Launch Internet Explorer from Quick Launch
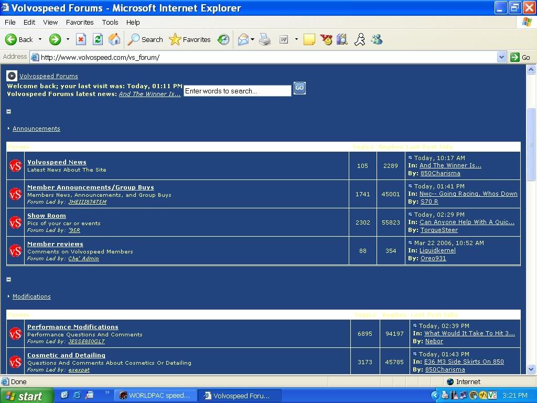Image resolution: width=537 pixels, height=403 pixels. coord(77,395)
